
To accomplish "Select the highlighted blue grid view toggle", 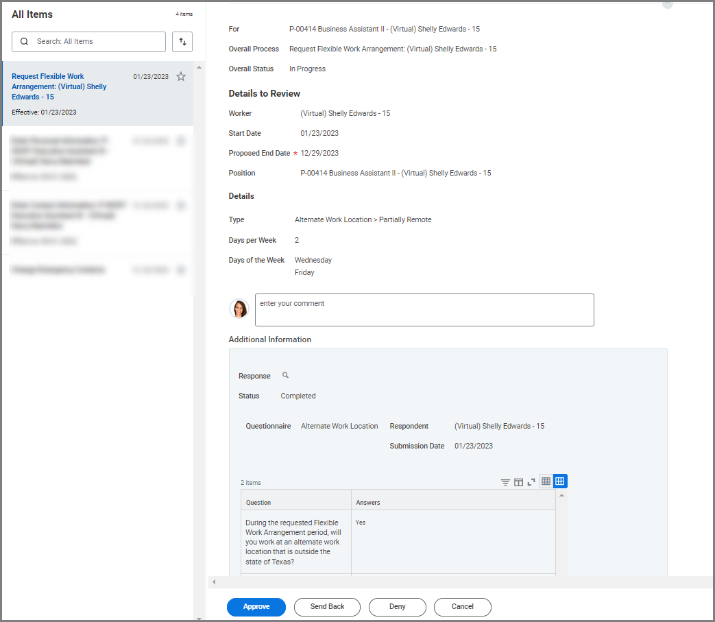I will click(x=560, y=481).
